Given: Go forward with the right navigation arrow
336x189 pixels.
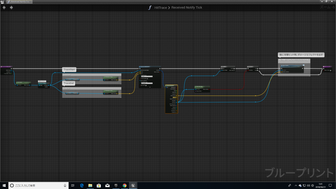Looking at the screenshot, I should [11, 8].
